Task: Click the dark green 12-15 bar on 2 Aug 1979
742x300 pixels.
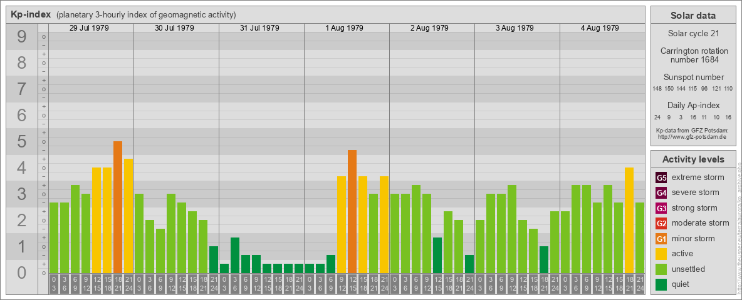Action: (437, 255)
